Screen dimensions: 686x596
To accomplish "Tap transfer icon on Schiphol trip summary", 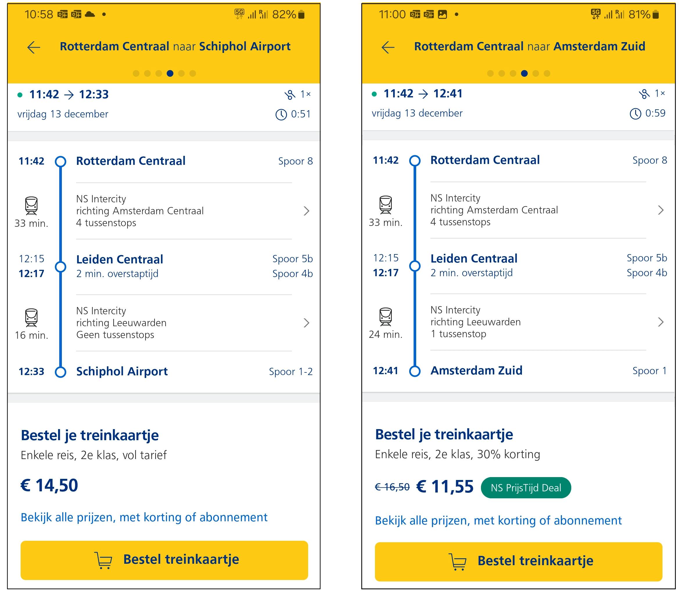I will click(x=290, y=95).
